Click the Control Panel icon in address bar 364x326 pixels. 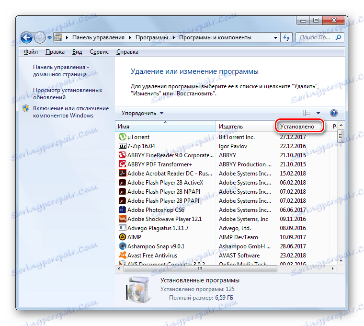click(58, 37)
